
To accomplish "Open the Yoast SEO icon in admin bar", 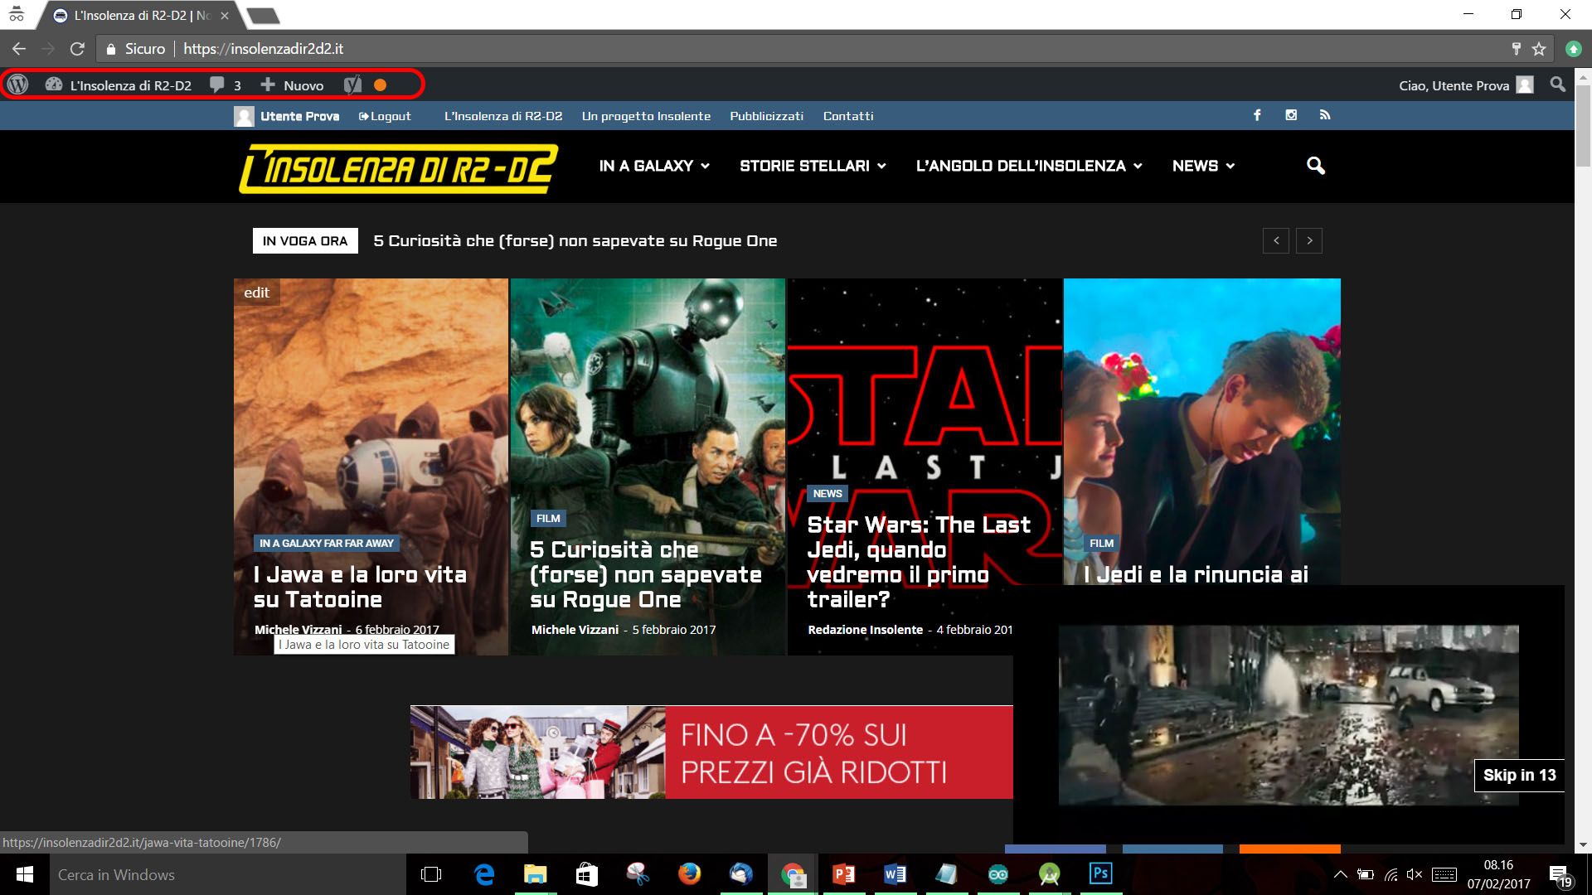I will 352,85.
